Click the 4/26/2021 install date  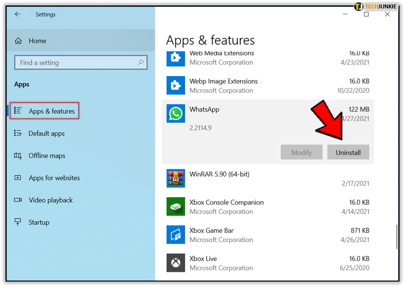tap(355, 240)
